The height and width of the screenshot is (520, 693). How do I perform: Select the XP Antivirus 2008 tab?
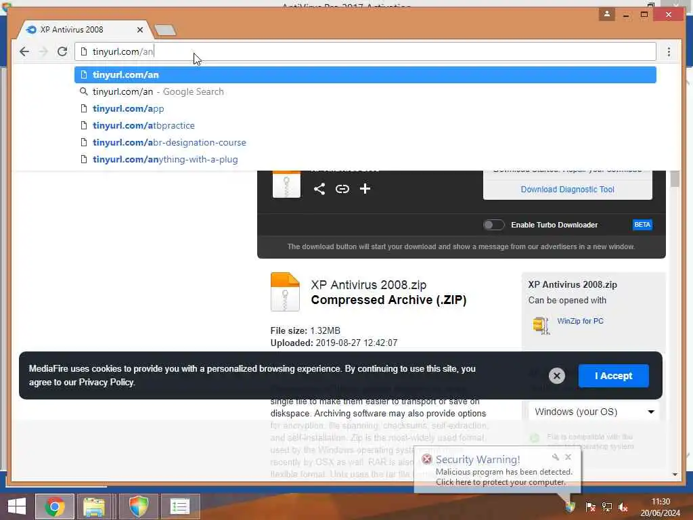pyautogui.click(x=84, y=30)
